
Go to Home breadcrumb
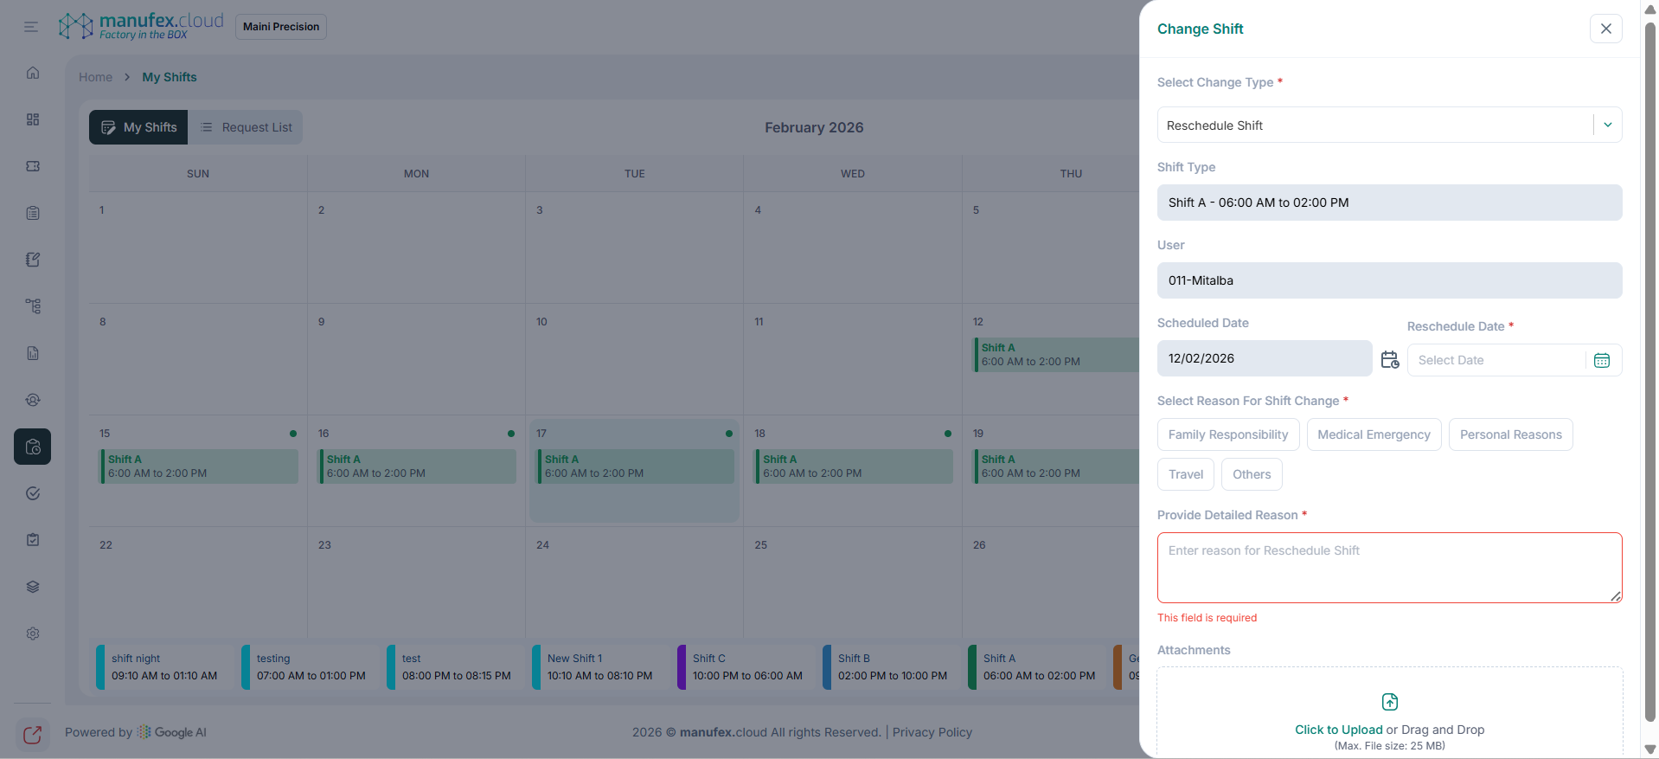click(95, 77)
